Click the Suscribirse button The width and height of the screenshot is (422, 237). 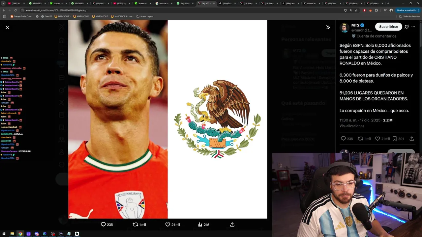tap(388, 27)
